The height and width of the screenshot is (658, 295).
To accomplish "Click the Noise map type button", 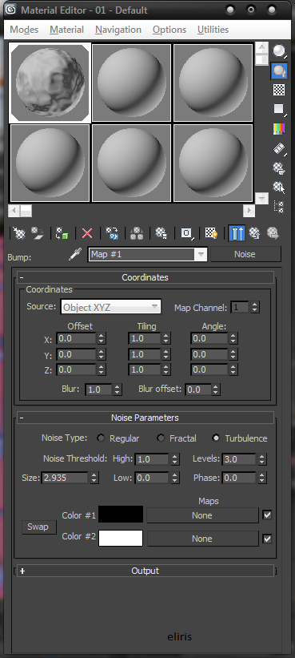I will coord(245,254).
